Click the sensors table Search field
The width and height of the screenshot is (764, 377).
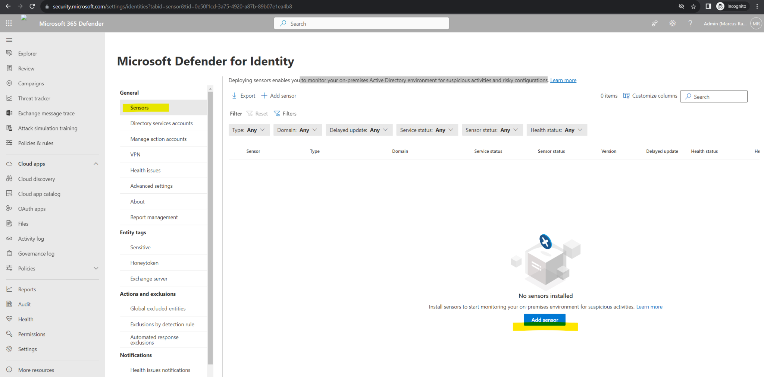coord(714,96)
